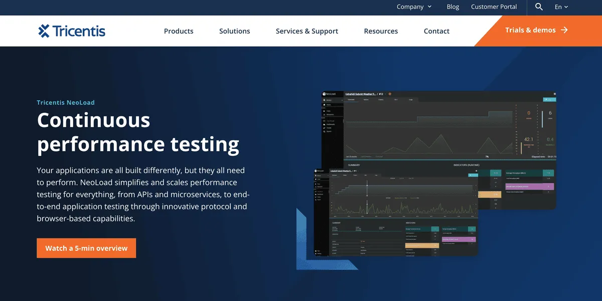Click the Tricentis NeoLoad label above the heading

tap(66, 102)
